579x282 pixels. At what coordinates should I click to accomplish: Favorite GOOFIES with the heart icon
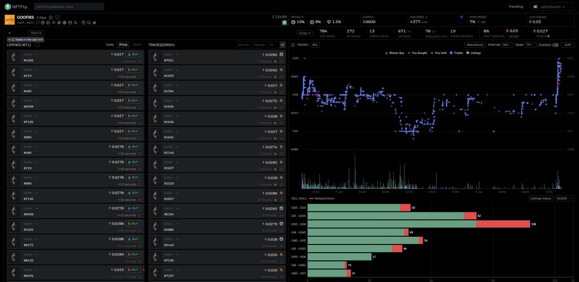pyautogui.click(x=57, y=17)
